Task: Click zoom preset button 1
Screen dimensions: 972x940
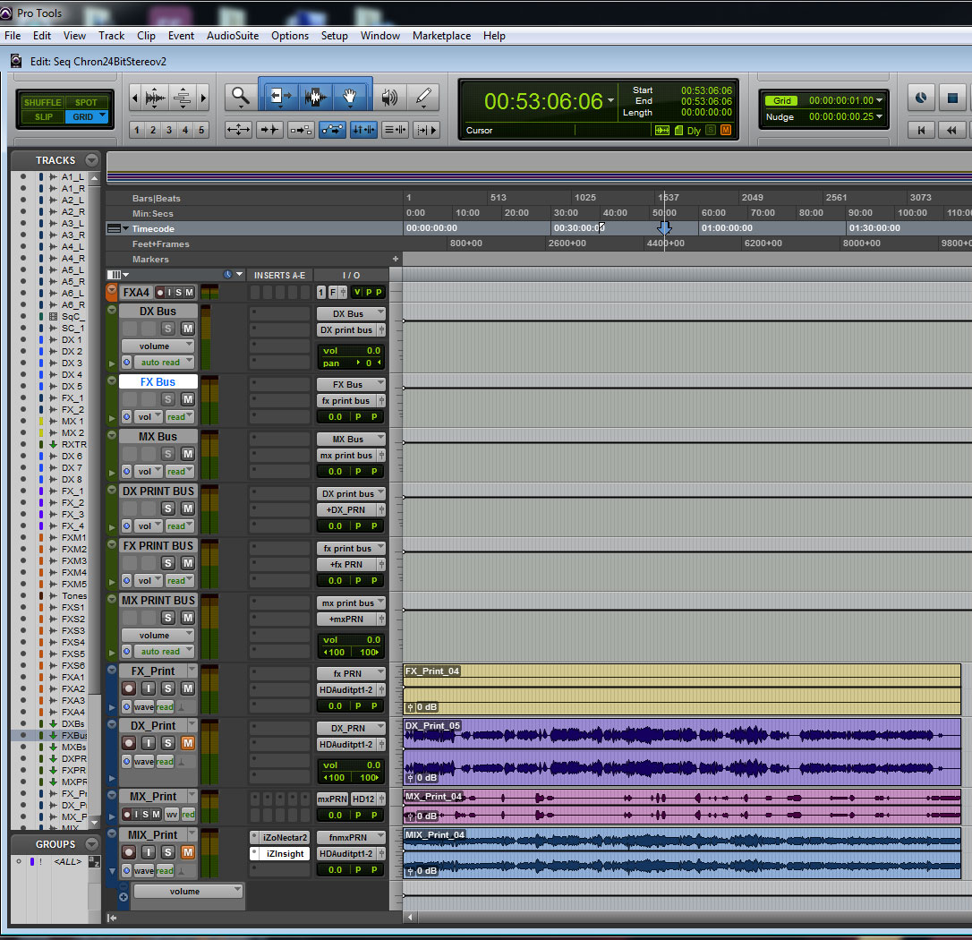Action: [137, 130]
